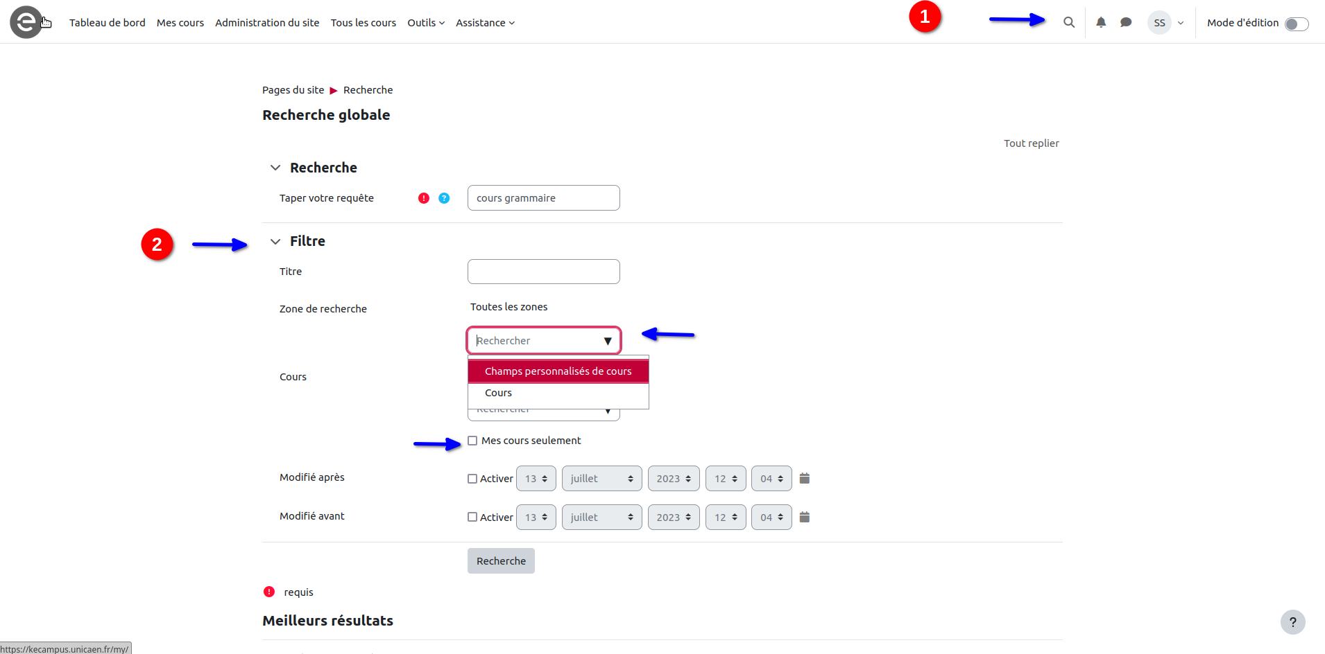
Task: Click the Titre filter input field
Action: [x=543, y=272]
